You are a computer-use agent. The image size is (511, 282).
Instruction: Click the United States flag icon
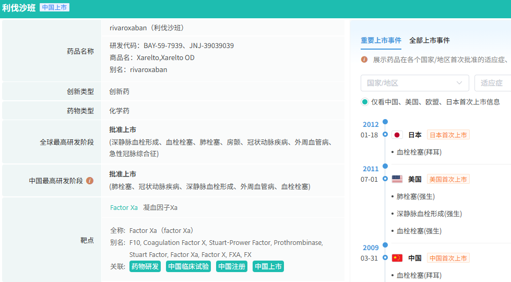(397, 179)
